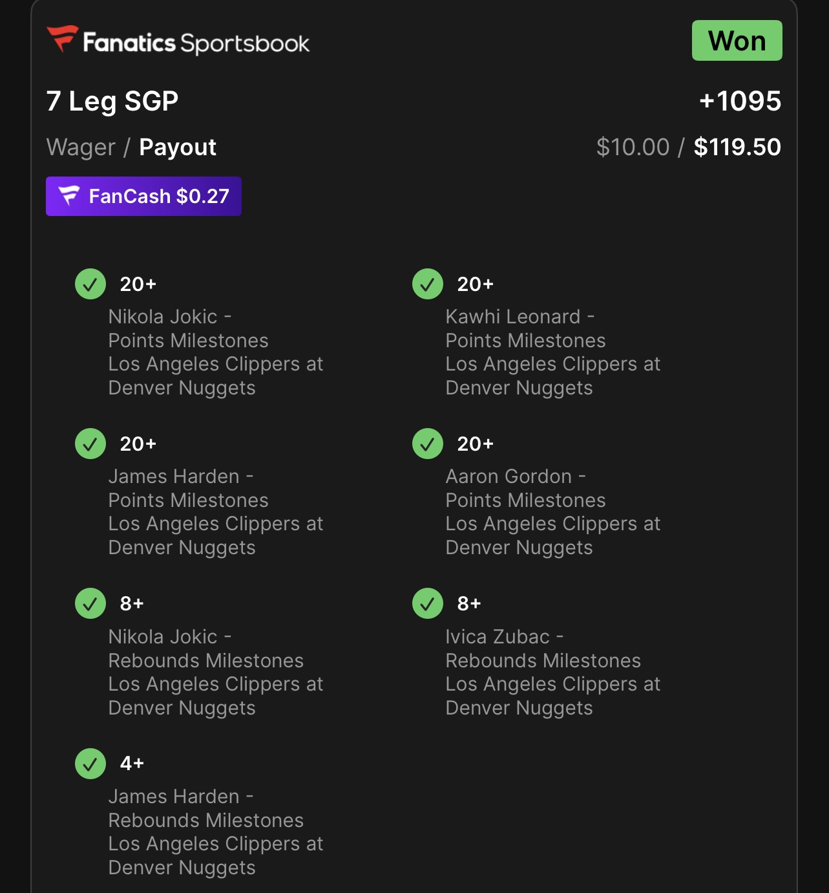The height and width of the screenshot is (893, 829).
Task: Click checkmark icon for Zubac 8+ rebounds
Action: point(428,603)
